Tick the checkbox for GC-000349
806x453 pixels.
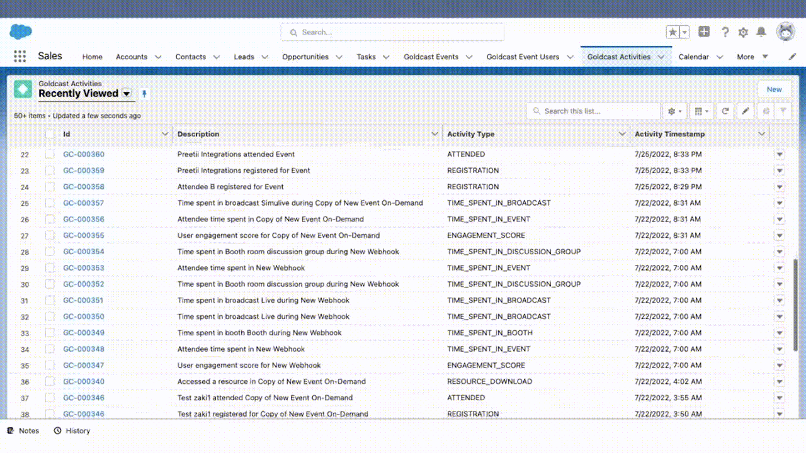(x=50, y=333)
